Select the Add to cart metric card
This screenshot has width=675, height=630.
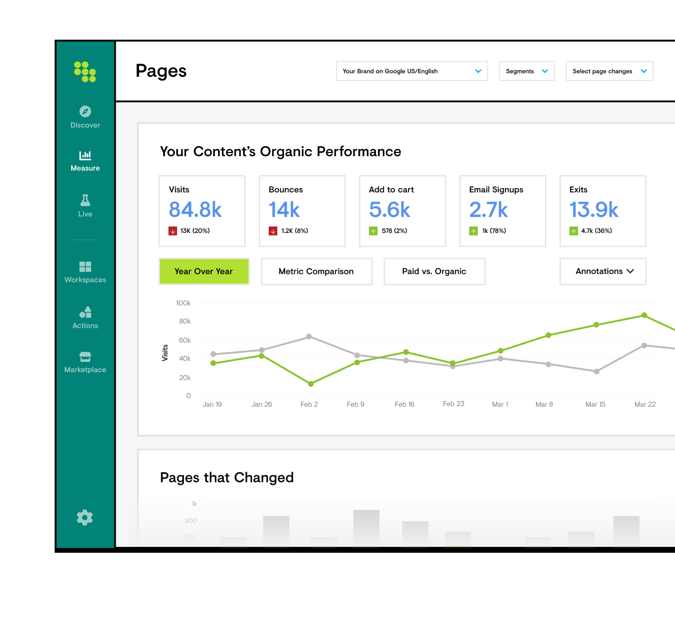[x=403, y=211]
